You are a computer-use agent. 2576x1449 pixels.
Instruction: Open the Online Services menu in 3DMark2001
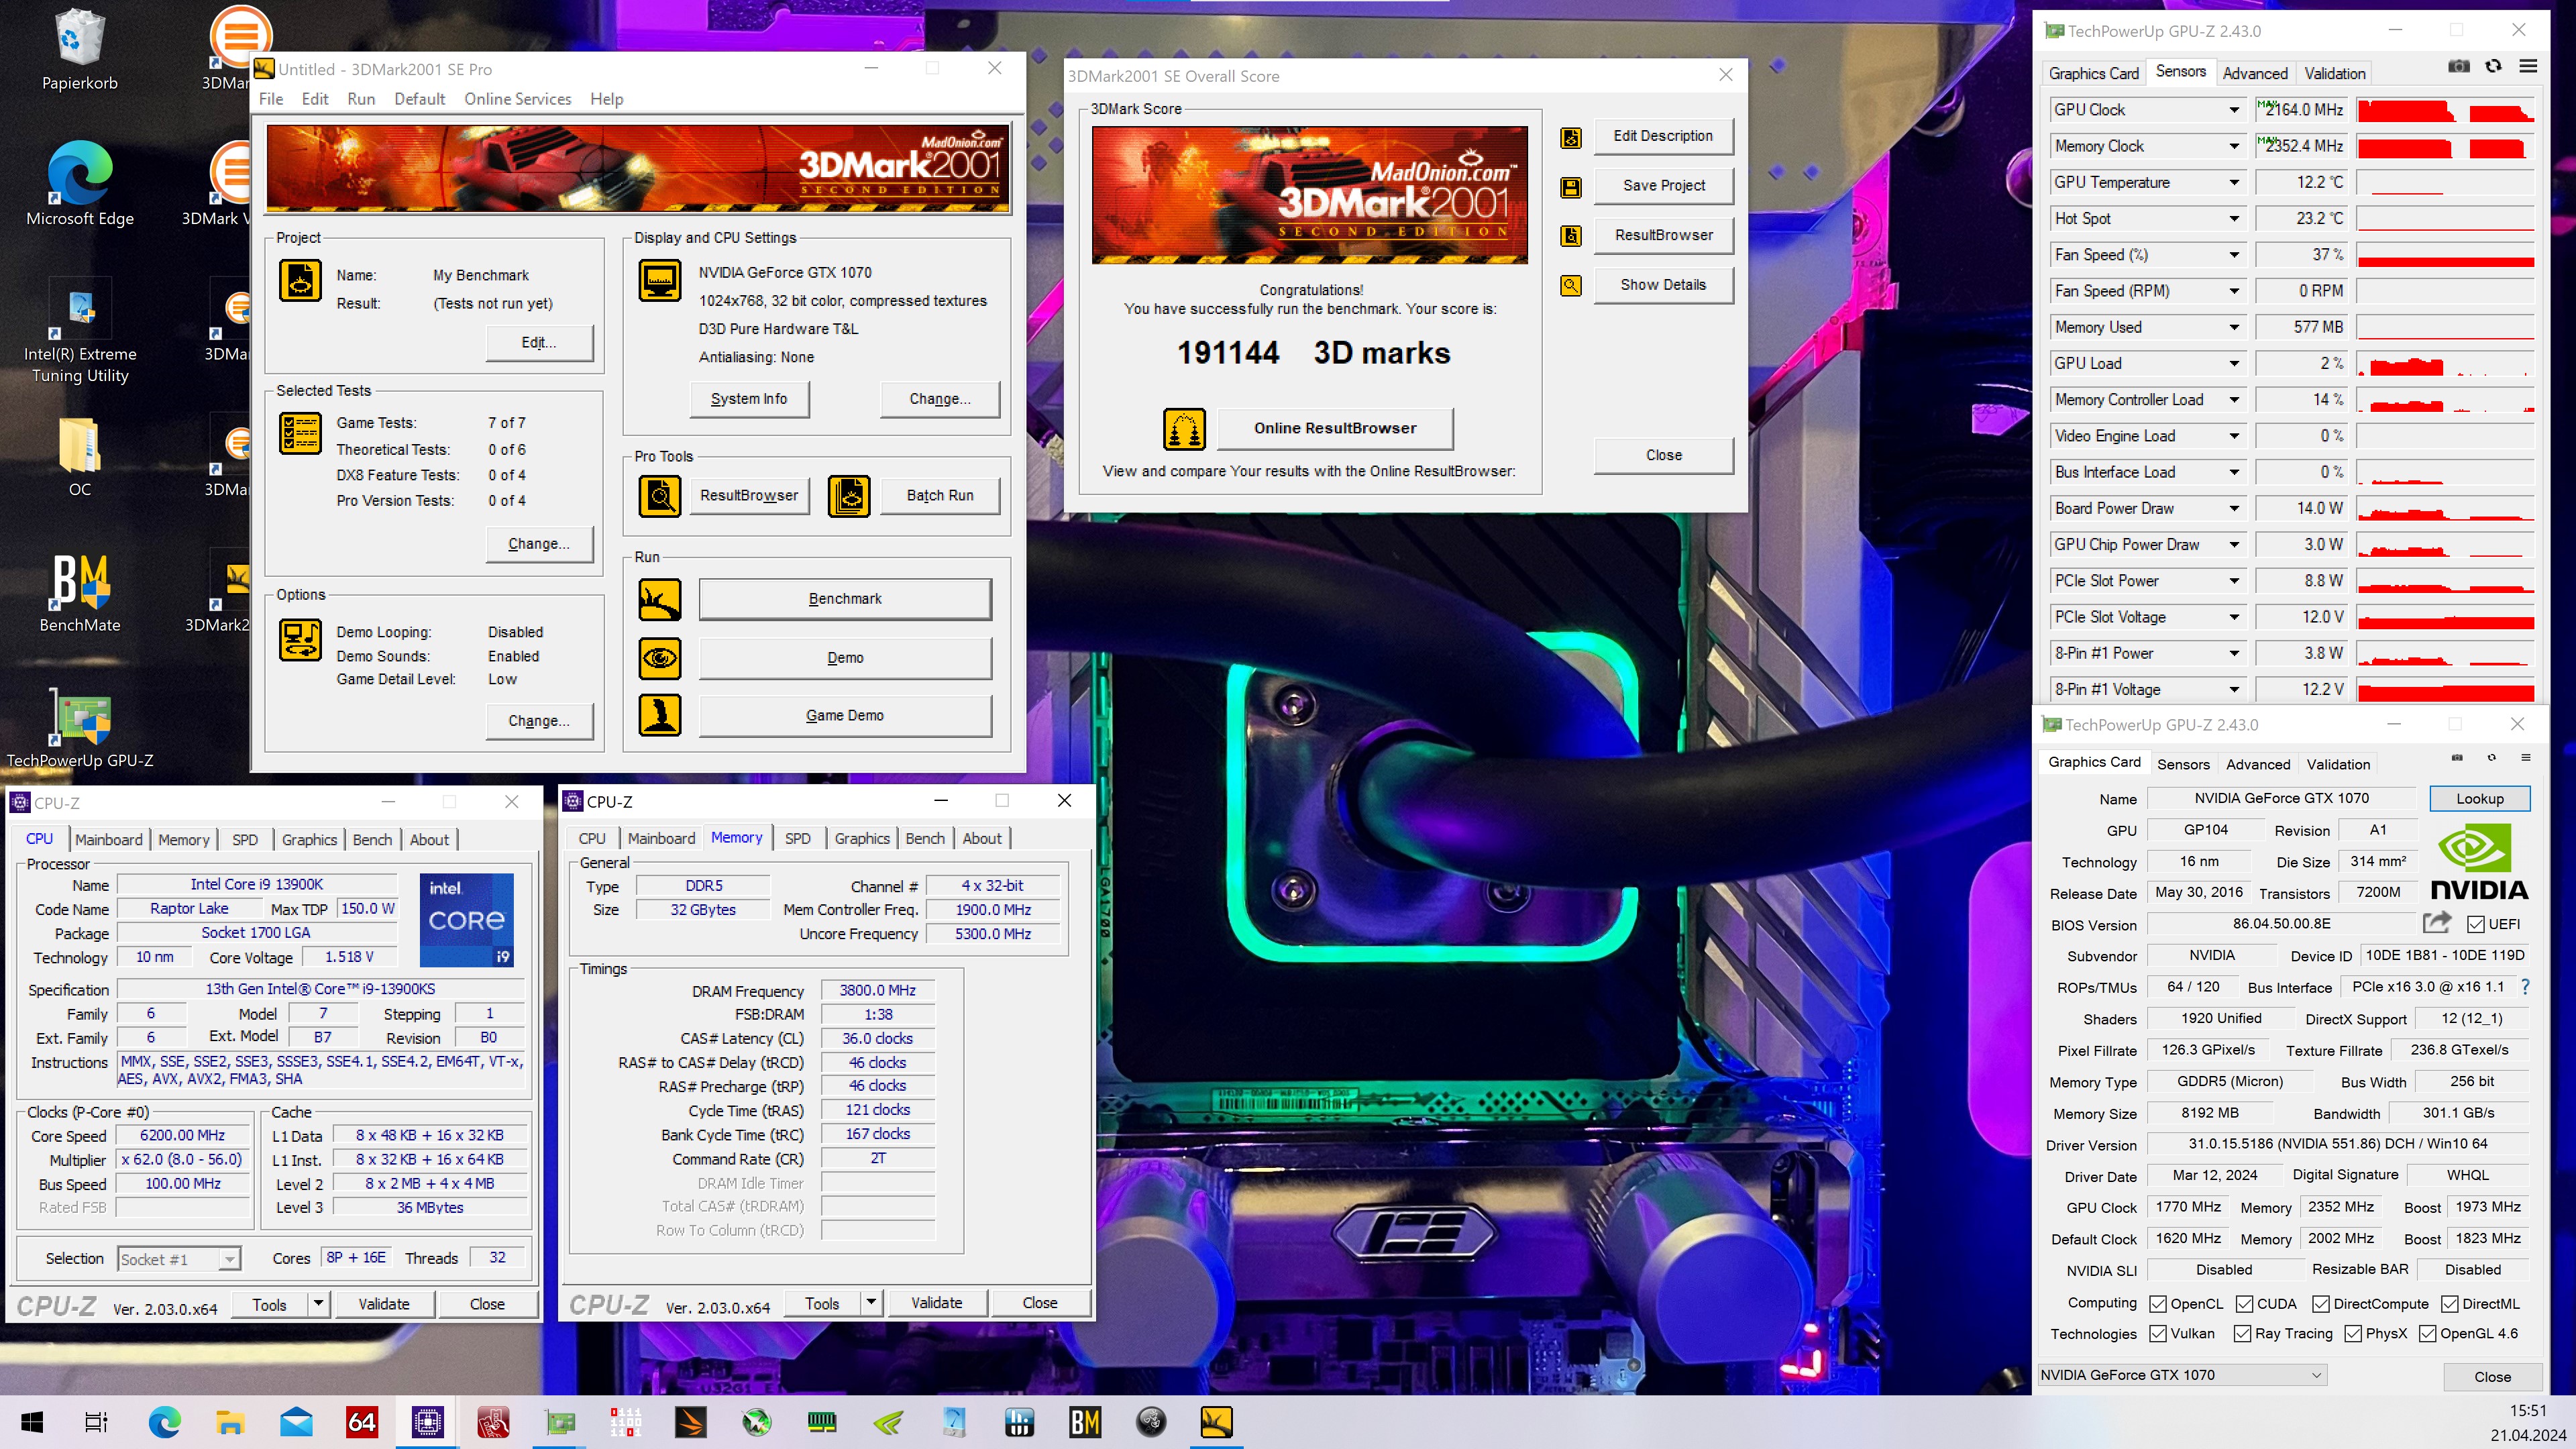point(517,99)
